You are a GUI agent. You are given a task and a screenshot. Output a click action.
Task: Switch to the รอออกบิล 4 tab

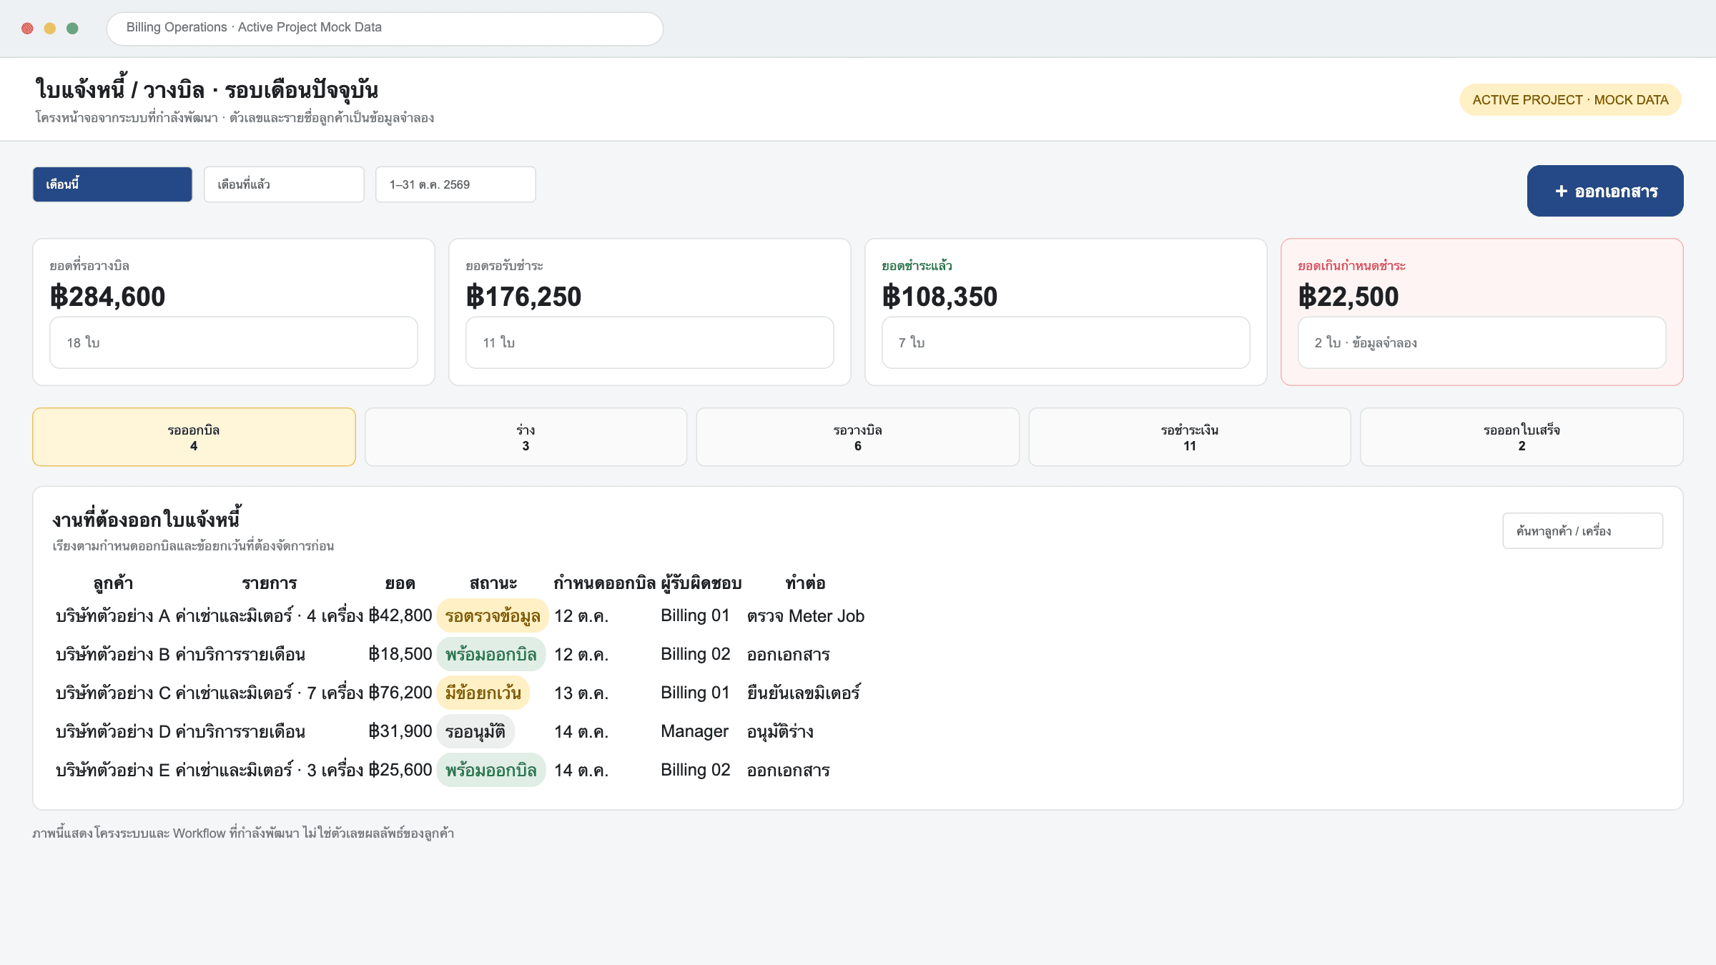(x=194, y=437)
